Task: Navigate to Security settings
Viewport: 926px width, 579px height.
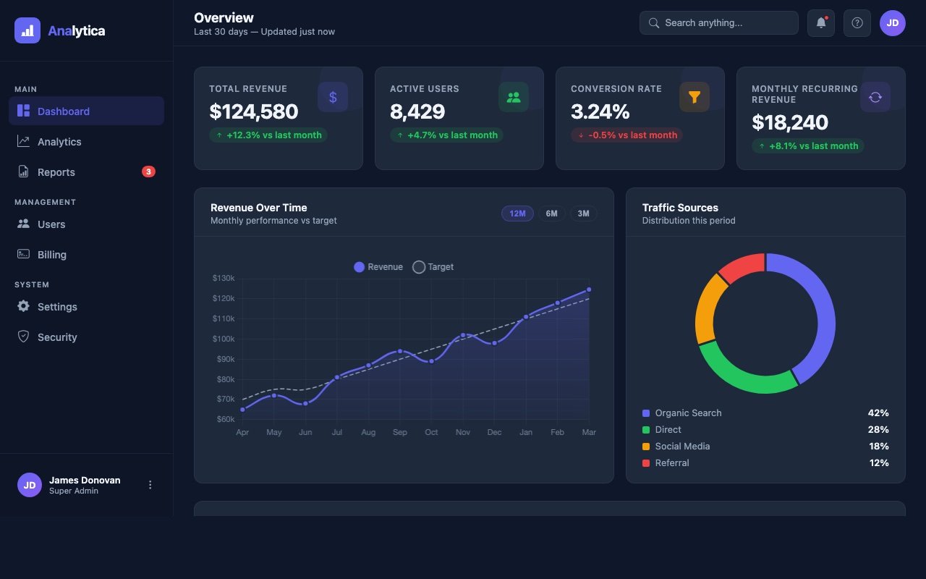Action: pos(57,337)
